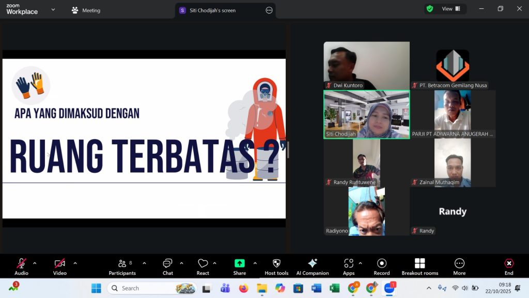Image resolution: width=529 pixels, height=298 pixels.
Task: Mute system volume via taskbar speaker icon
Action: coord(464,288)
